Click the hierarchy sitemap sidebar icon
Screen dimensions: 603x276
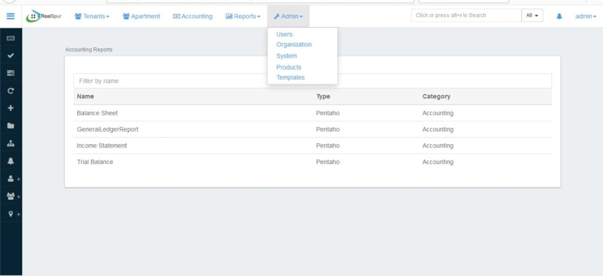click(11, 144)
